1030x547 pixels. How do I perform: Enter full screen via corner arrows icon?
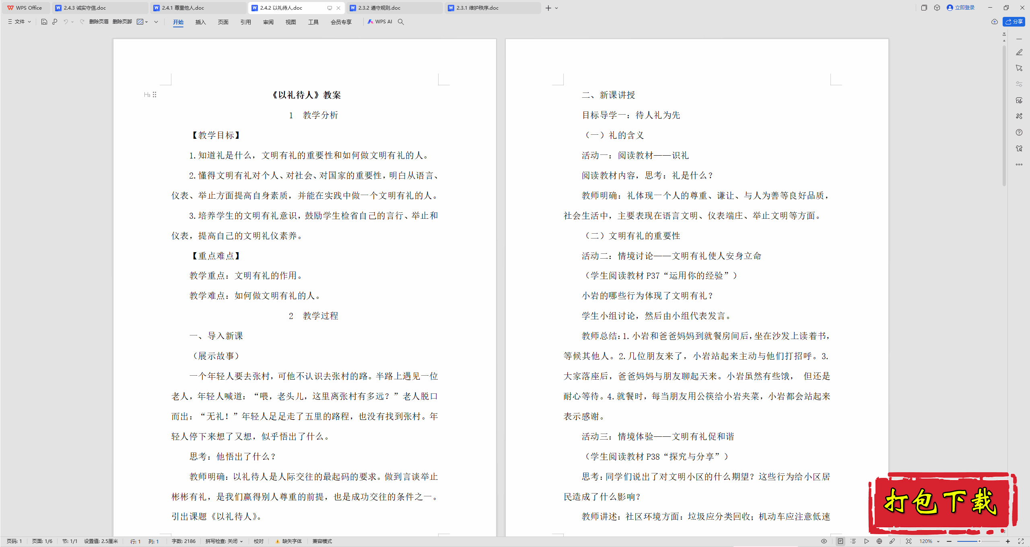1021,541
